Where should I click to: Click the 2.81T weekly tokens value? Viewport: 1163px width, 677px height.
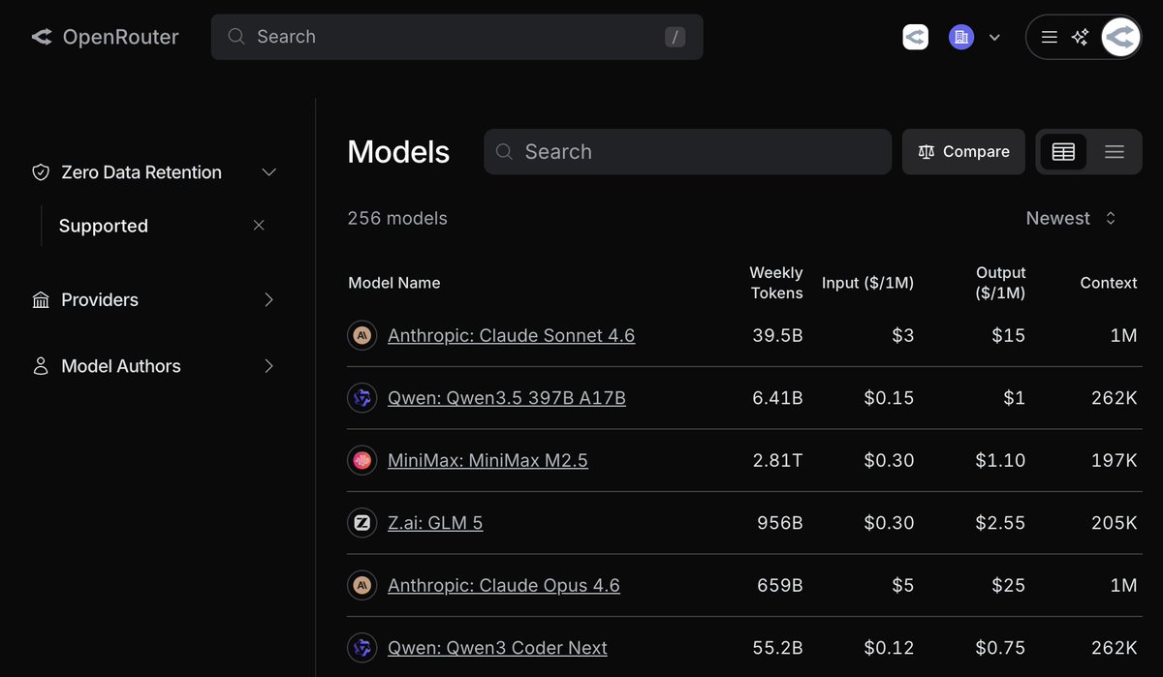(777, 461)
